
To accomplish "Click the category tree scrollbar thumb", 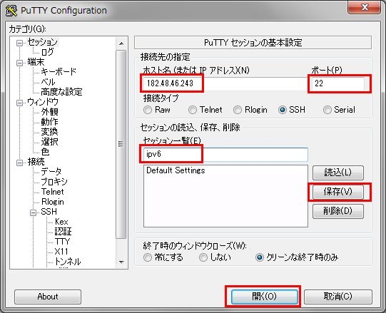I will [121, 144].
